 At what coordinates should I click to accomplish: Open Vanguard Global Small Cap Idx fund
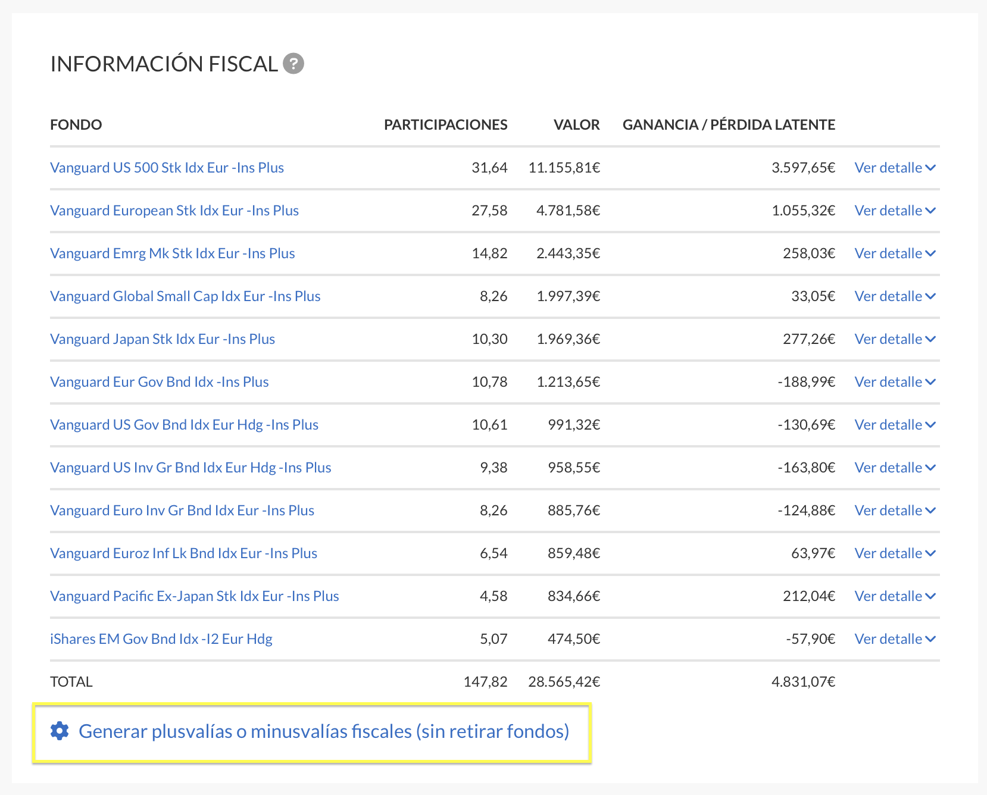tap(185, 296)
